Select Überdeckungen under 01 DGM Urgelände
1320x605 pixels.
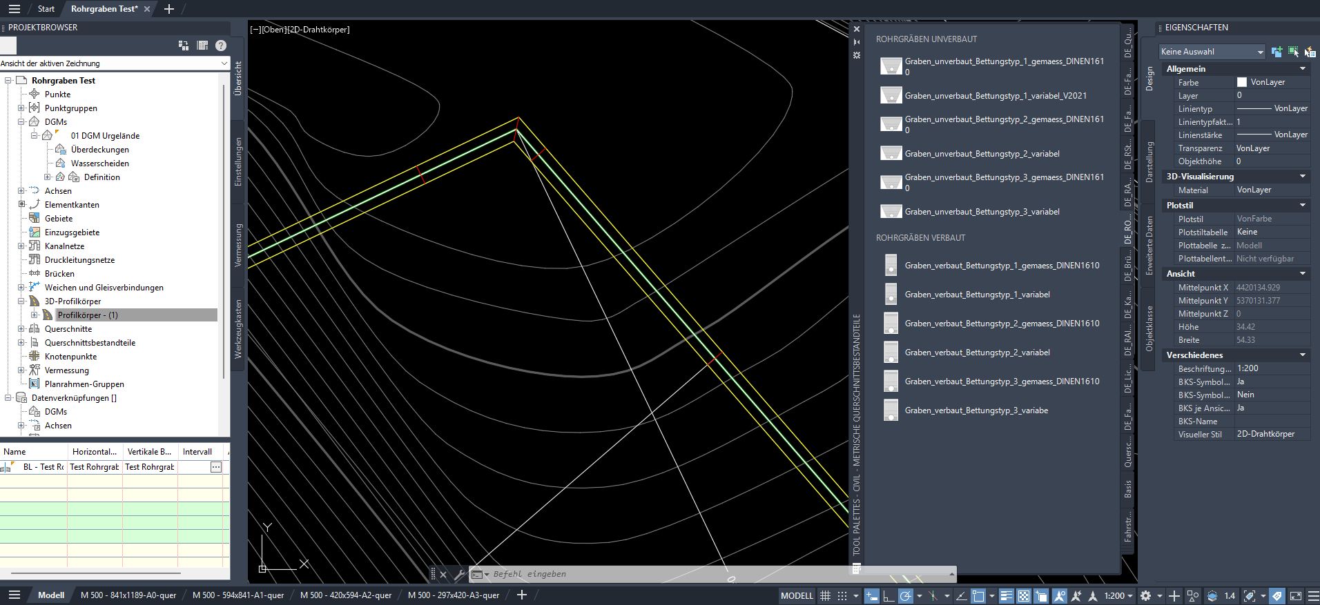(x=99, y=150)
